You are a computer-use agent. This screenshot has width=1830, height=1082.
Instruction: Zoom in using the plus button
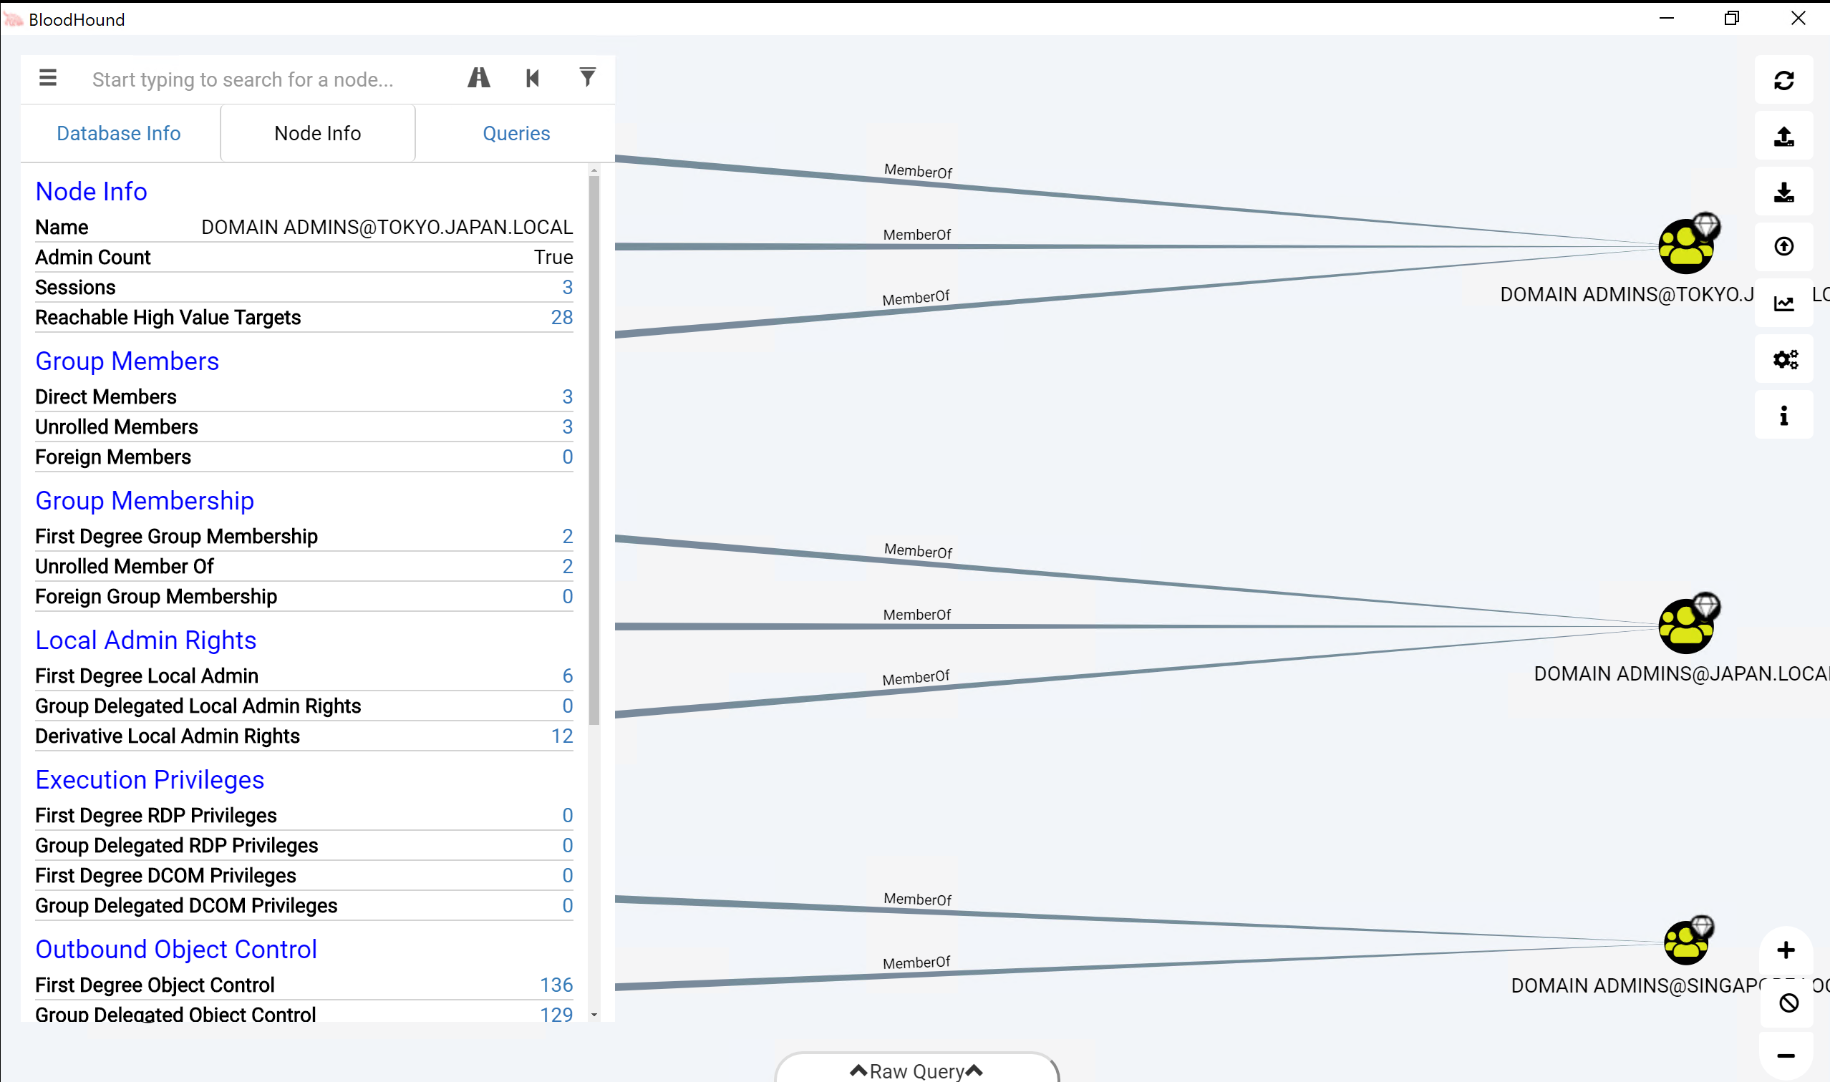point(1787,950)
